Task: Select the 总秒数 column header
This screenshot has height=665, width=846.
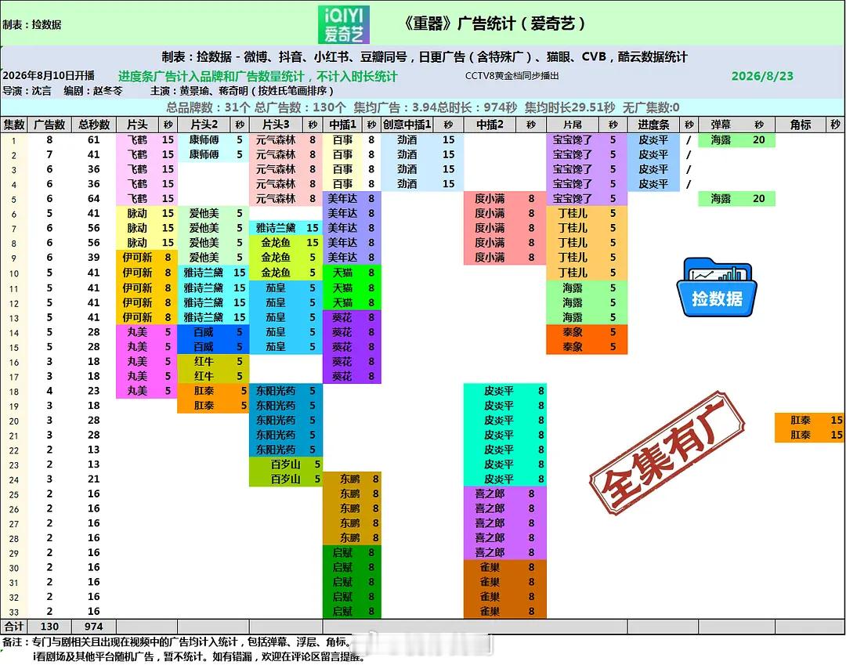Action: [94, 125]
